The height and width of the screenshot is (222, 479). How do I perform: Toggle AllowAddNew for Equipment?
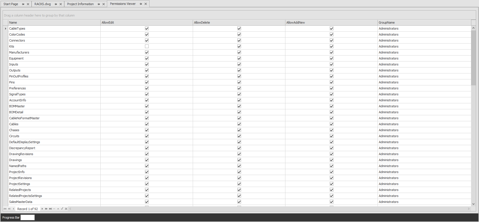331,58
